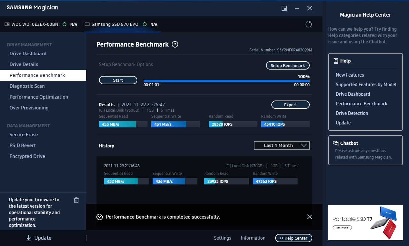Click trash icon next to firmware notice

point(76,200)
